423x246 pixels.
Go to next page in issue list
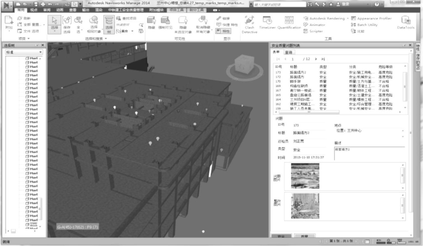[x=316, y=59]
